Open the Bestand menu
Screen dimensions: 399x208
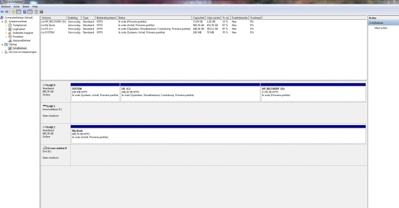tap(6, 6)
